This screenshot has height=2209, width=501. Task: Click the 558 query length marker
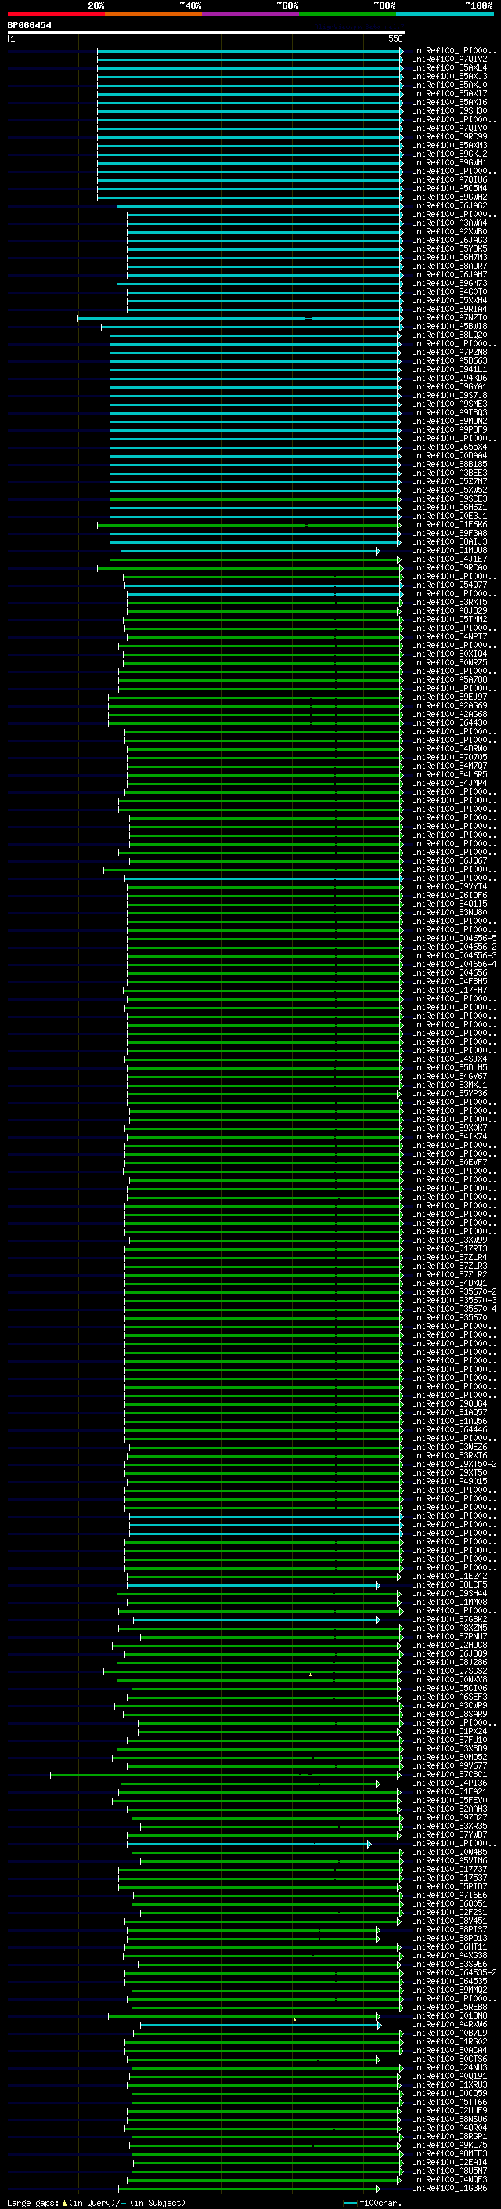395,38
